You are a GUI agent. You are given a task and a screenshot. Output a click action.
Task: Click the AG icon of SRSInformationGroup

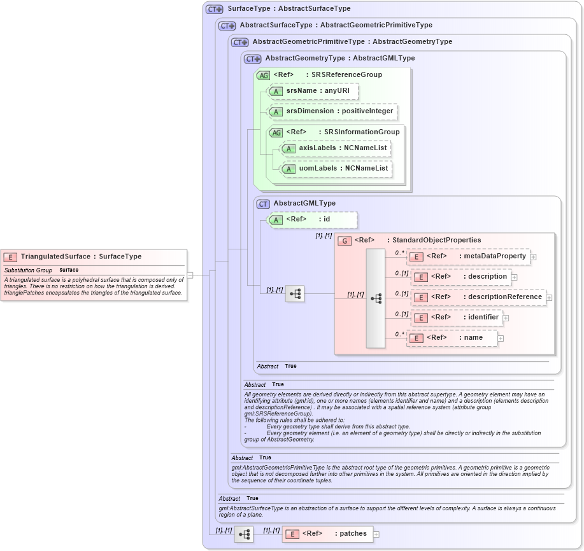(x=276, y=133)
